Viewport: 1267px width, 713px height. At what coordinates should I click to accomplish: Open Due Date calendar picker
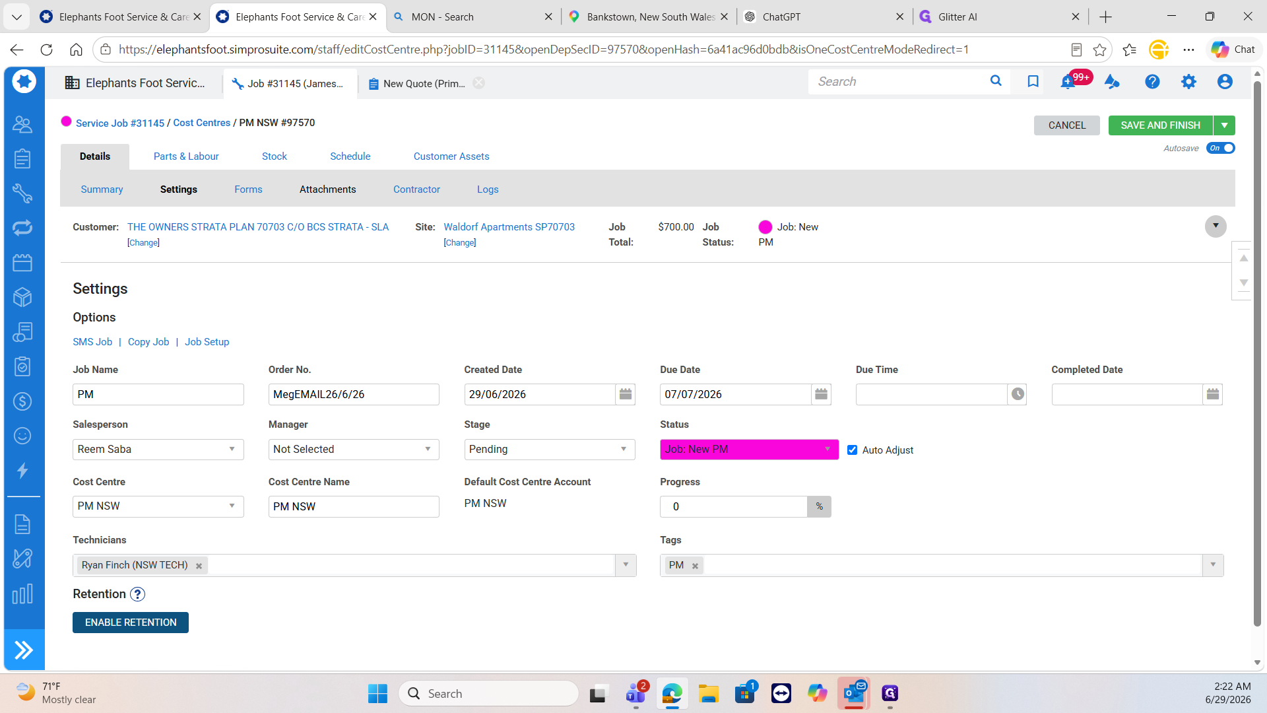click(821, 394)
